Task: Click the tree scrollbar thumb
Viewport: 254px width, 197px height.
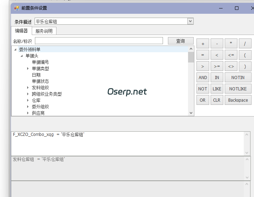Action: (x=191, y=57)
